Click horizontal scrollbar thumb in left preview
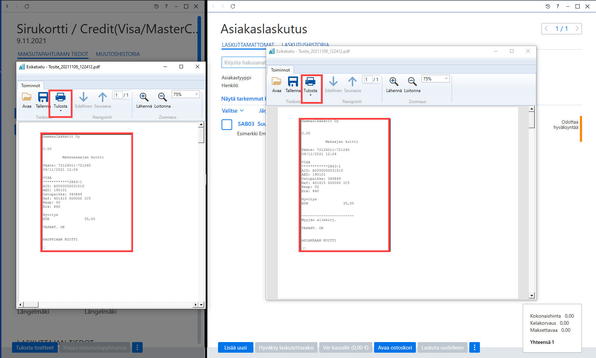The height and width of the screenshot is (358, 596). [x=31, y=305]
